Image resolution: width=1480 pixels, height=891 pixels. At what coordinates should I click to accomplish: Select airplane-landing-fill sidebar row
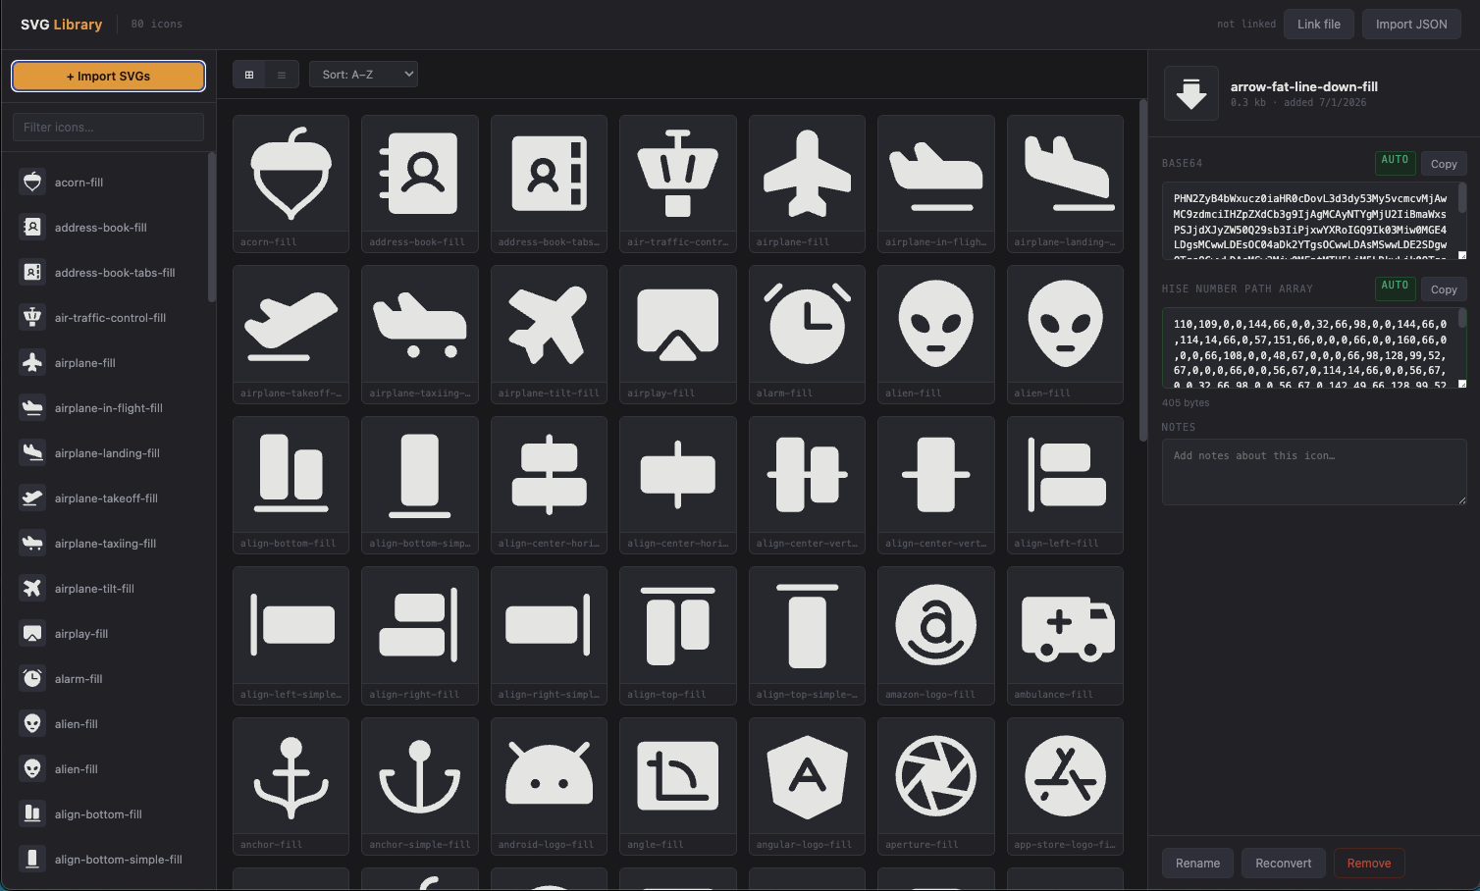[x=108, y=452]
